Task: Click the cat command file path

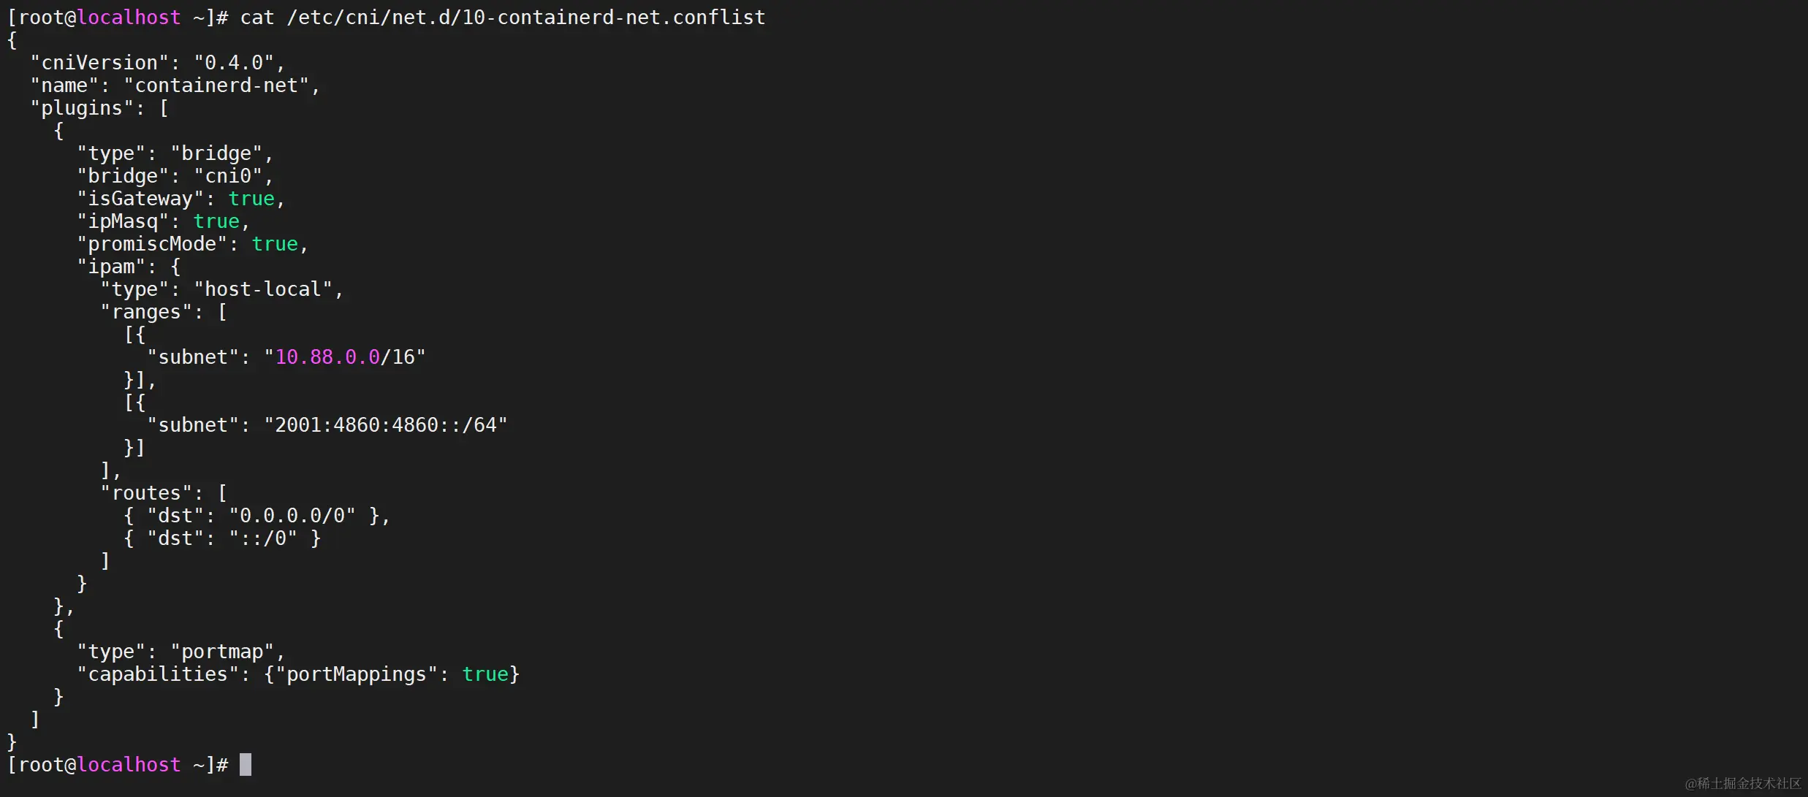Action: tap(525, 18)
